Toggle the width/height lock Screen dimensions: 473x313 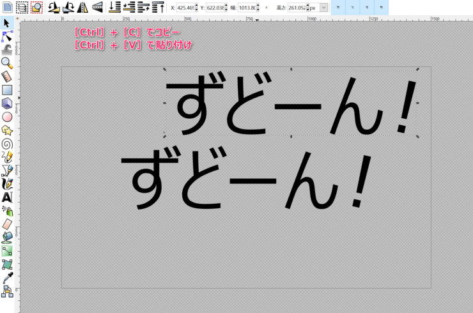(x=267, y=8)
